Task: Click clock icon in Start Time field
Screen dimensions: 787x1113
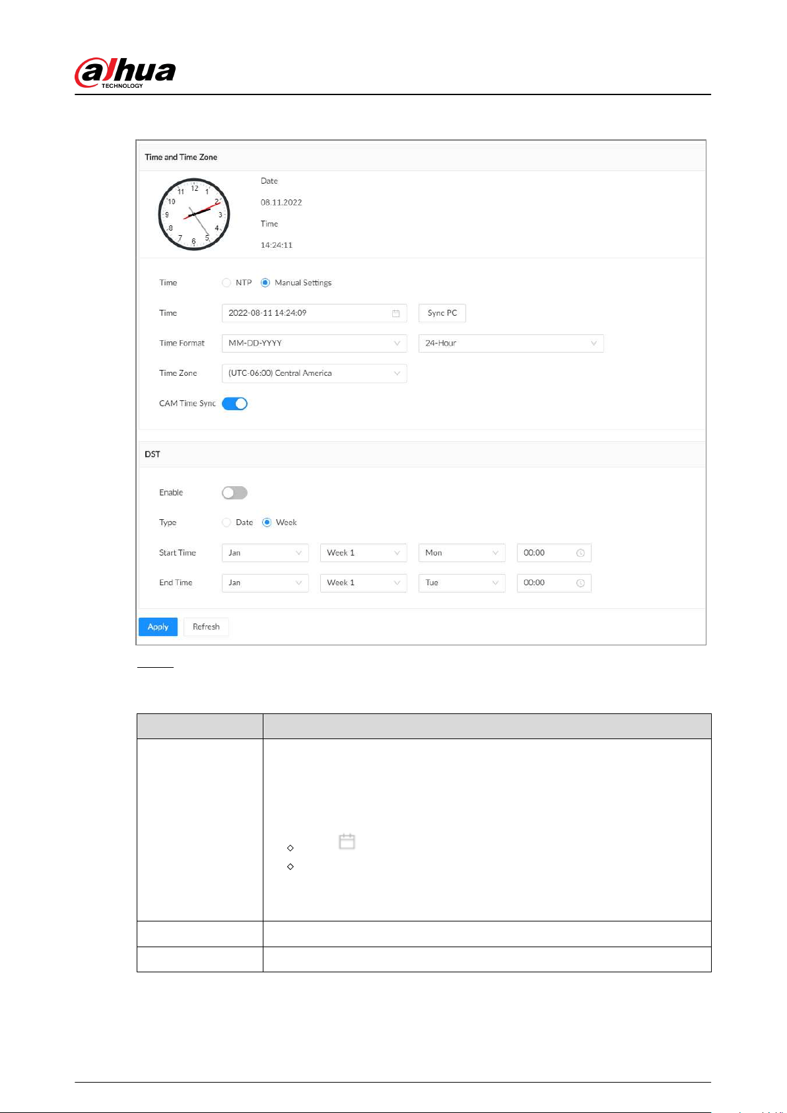Action: pyautogui.click(x=580, y=554)
